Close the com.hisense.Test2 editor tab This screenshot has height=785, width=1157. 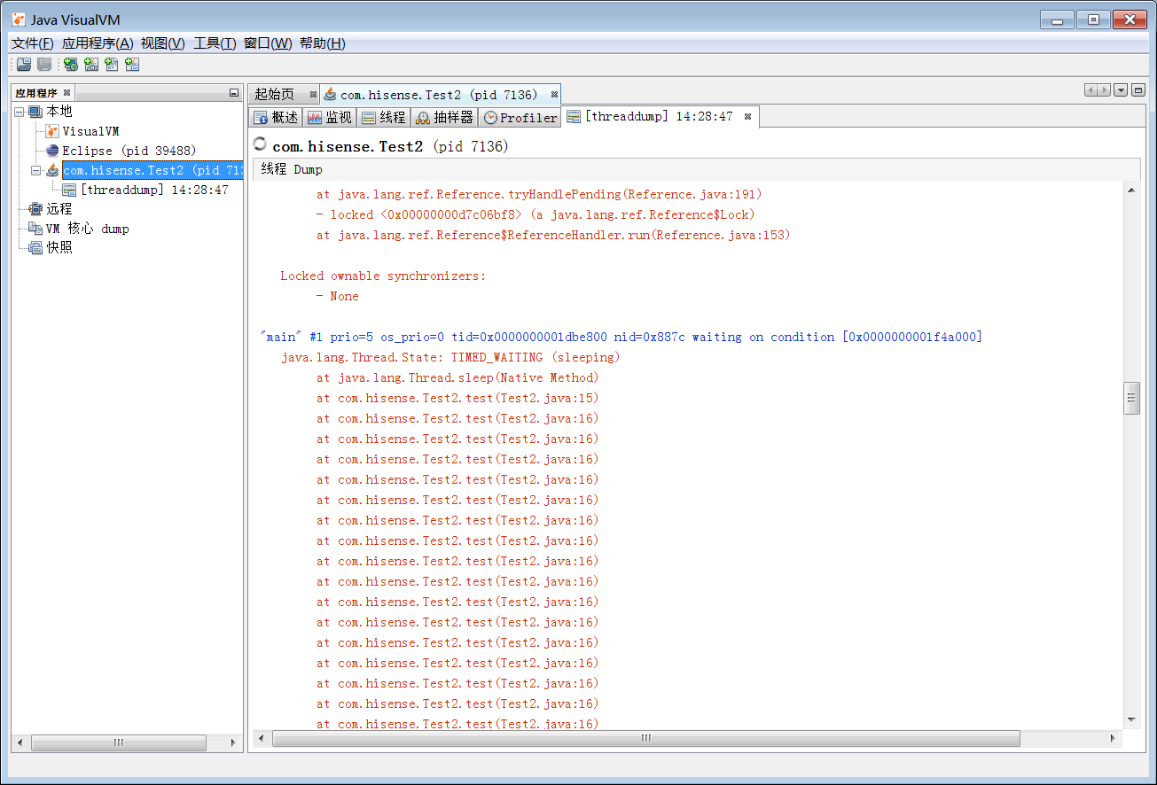(x=554, y=94)
